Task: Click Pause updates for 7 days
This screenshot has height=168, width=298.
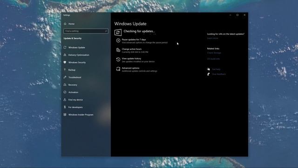Action: 142,41
